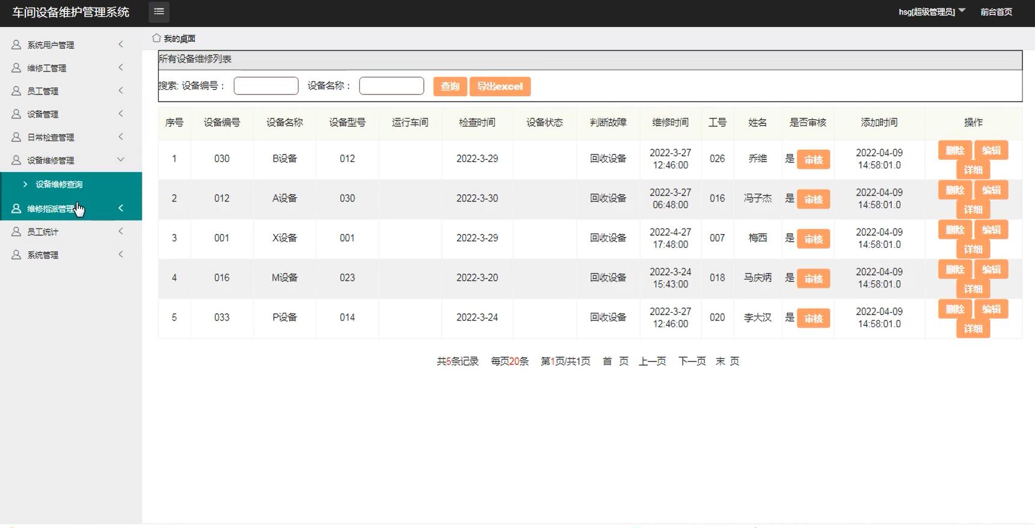Go to 前台首页 link
The image size is (1035, 528).
996,11
